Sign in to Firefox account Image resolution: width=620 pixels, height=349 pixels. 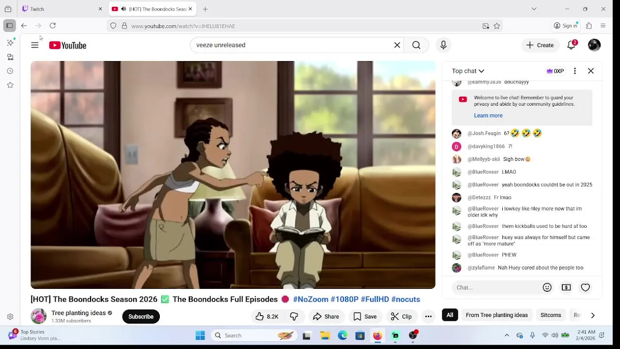point(566,26)
